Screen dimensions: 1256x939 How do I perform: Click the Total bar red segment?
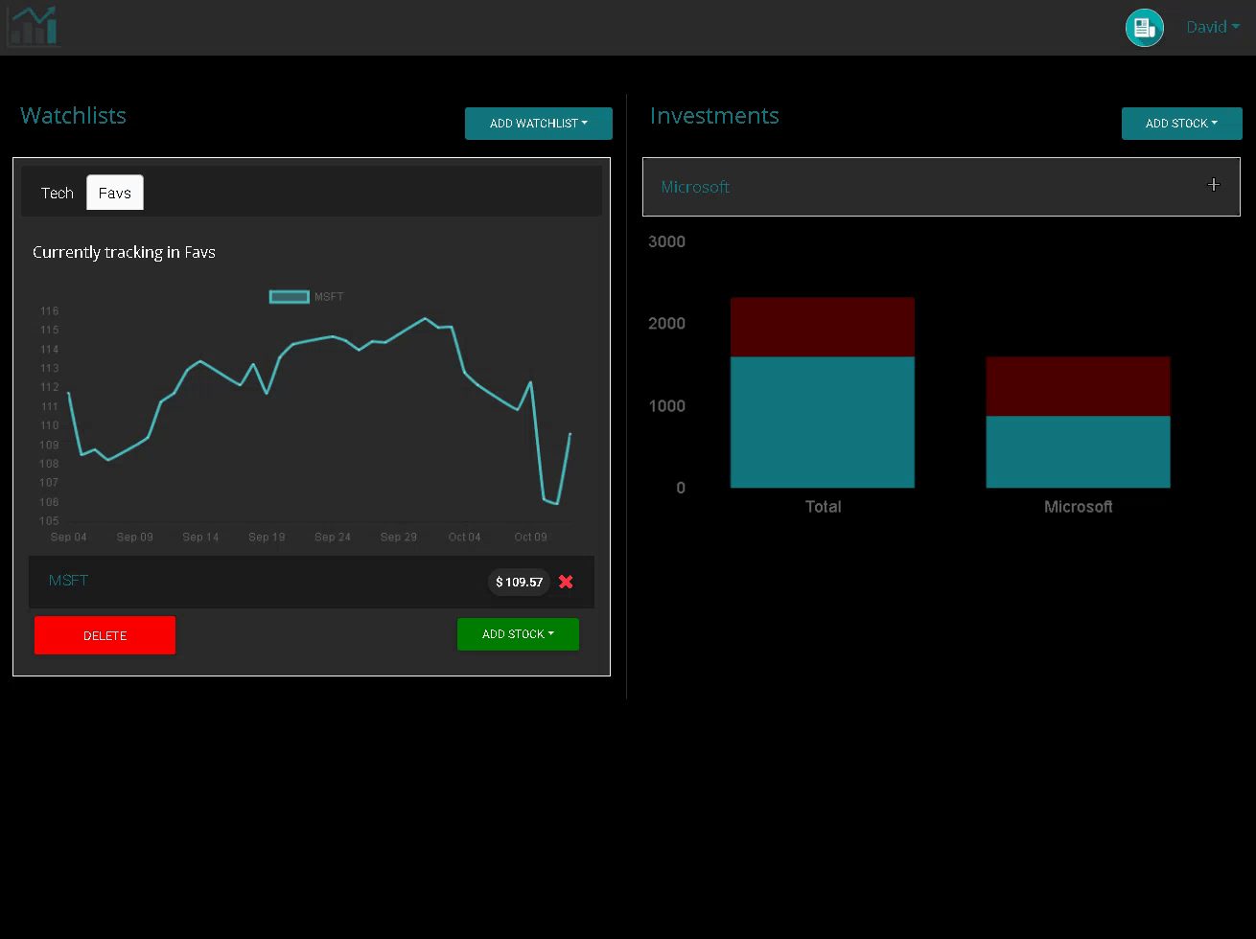(x=823, y=327)
